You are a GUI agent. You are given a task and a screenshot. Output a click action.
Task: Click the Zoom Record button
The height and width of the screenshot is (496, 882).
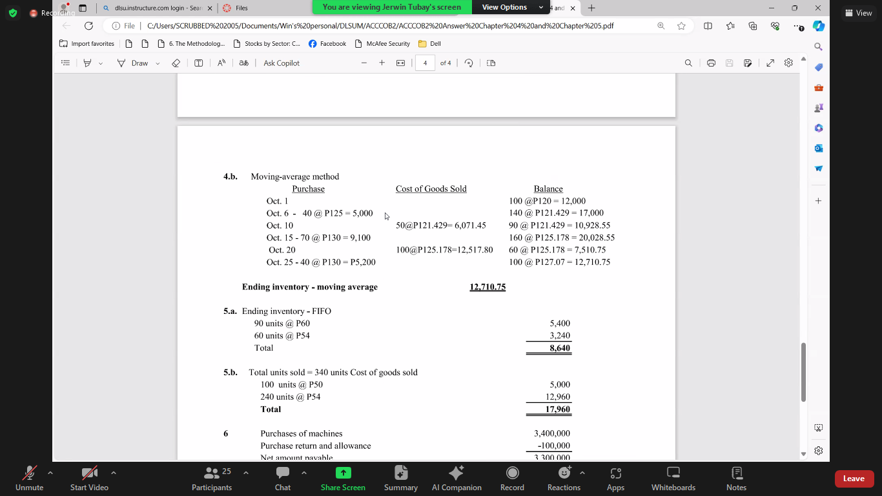[x=512, y=479]
